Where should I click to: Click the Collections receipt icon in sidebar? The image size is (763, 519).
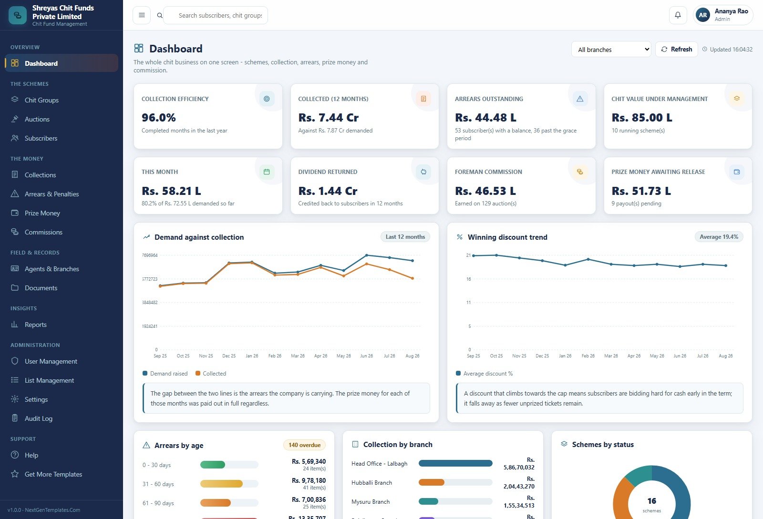point(15,174)
